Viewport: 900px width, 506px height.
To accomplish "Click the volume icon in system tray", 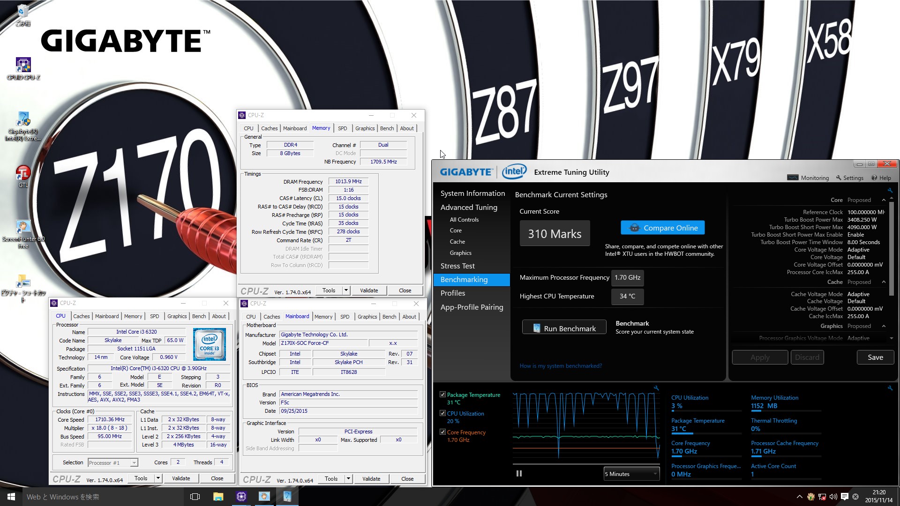I will tap(833, 497).
